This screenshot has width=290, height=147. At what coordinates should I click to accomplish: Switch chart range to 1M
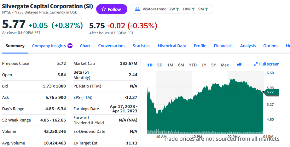[x=170, y=65]
